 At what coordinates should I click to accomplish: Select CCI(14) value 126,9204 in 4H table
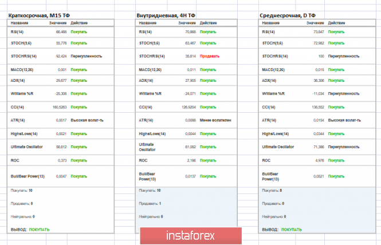coord(189,107)
